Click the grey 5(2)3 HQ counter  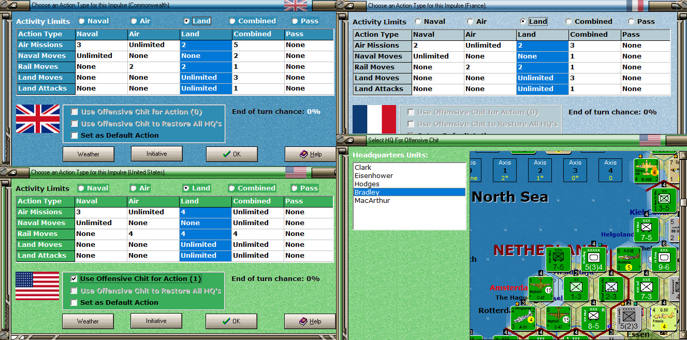[628, 318]
